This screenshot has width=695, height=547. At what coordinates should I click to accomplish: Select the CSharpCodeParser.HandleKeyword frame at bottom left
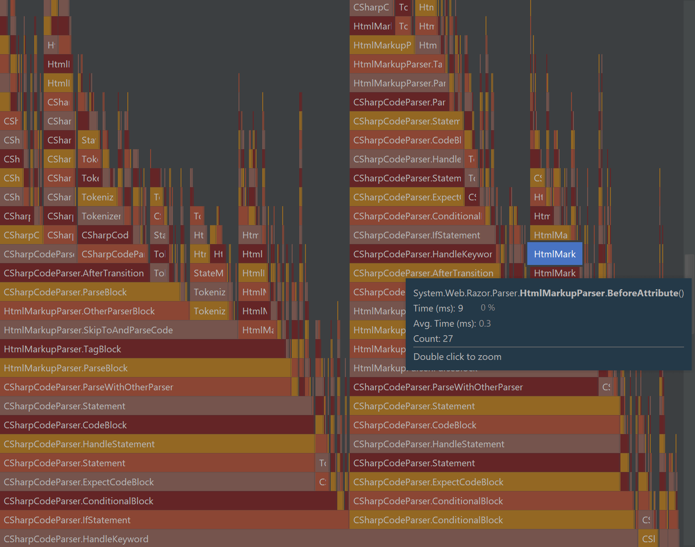tap(76, 539)
